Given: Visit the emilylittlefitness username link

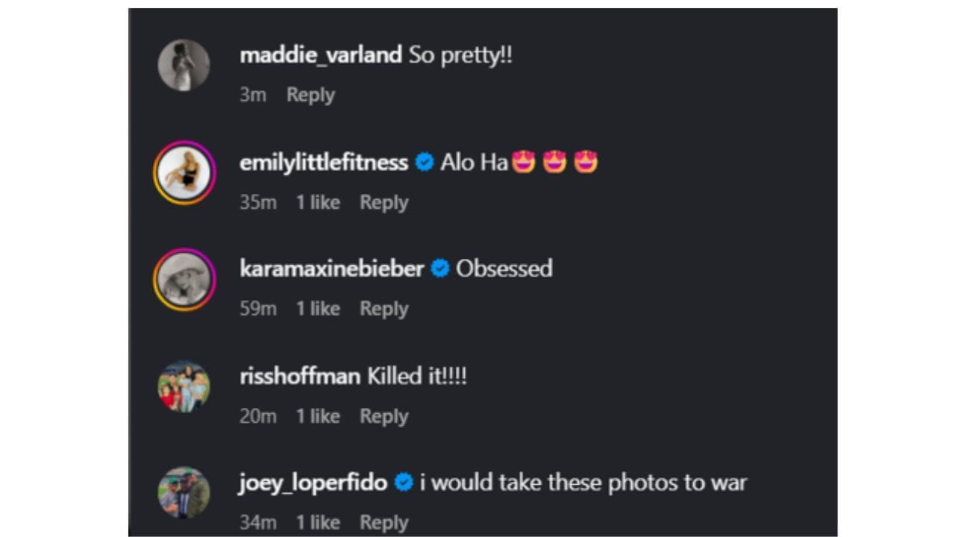Looking at the screenshot, I should tap(324, 162).
